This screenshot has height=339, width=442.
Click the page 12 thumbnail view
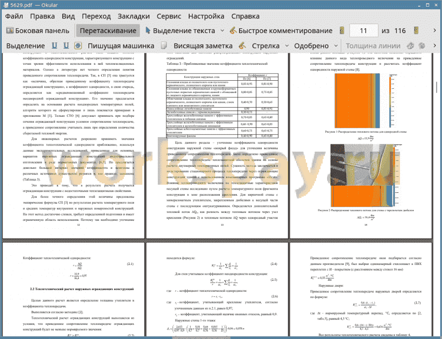(73, 145)
